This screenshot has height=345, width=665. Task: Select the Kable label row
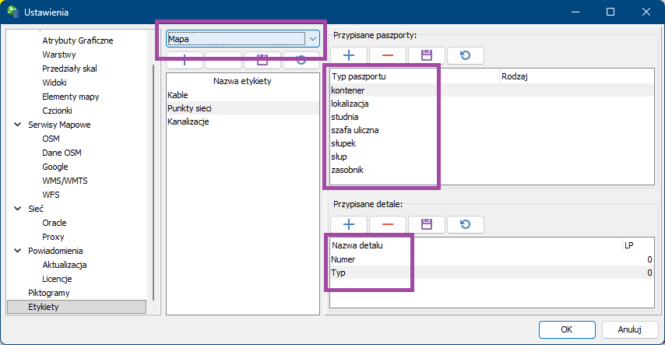pos(178,94)
